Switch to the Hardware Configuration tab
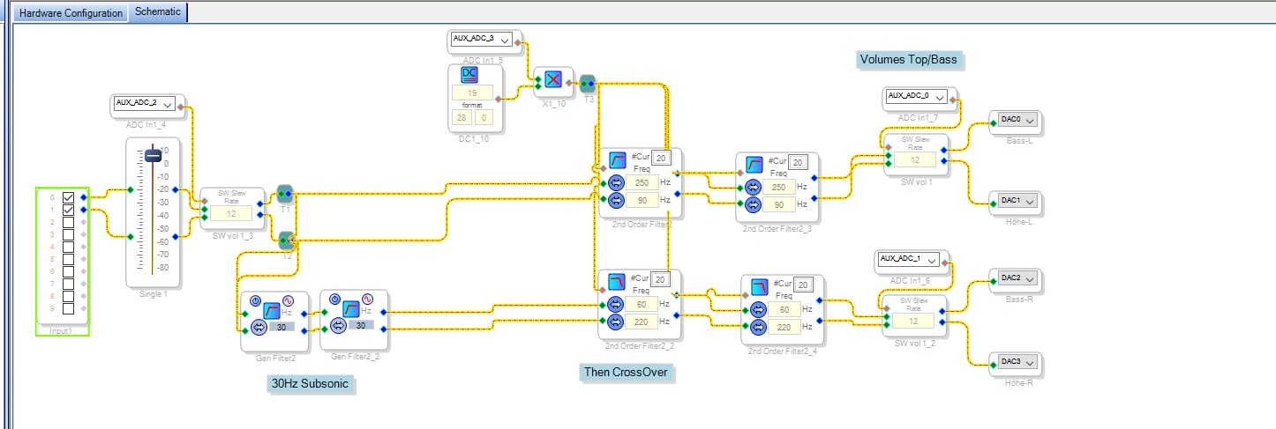The width and height of the screenshot is (1276, 429). point(71,12)
